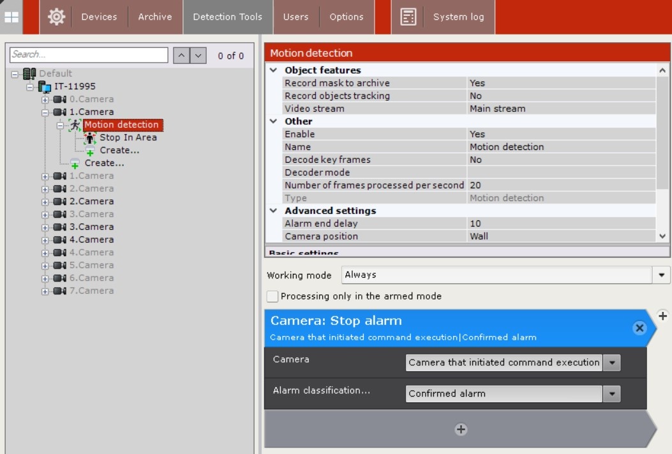Remove the Stop alarm action with X
672x454 pixels.
point(639,328)
